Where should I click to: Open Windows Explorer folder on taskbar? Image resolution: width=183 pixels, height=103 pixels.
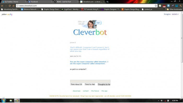(x=11, y=100)
